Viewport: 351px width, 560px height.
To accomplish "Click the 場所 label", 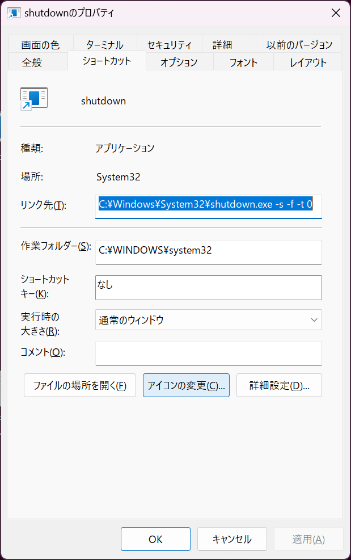I will click(32, 176).
